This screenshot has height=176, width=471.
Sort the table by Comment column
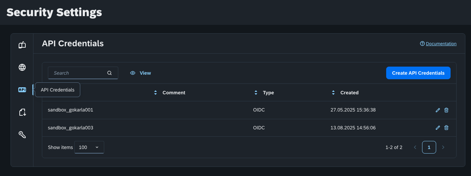(x=156, y=93)
